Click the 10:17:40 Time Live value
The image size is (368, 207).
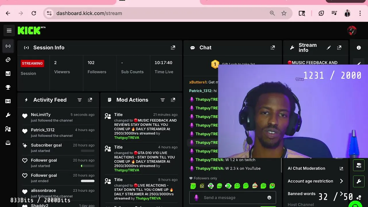click(163, 63)
